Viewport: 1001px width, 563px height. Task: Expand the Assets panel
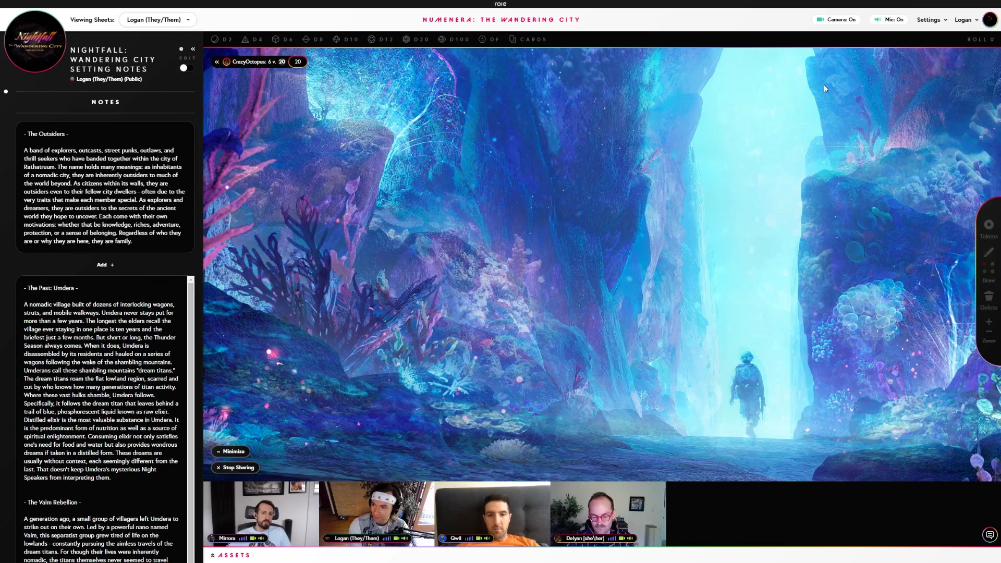pos(230,555)
